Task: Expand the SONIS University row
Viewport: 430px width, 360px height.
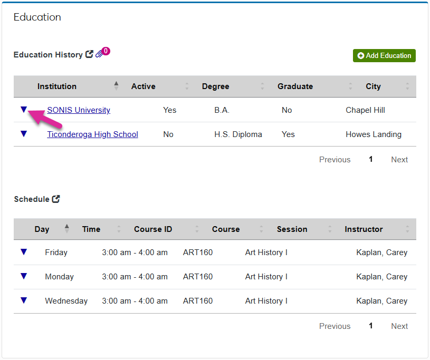Action: 23,110
